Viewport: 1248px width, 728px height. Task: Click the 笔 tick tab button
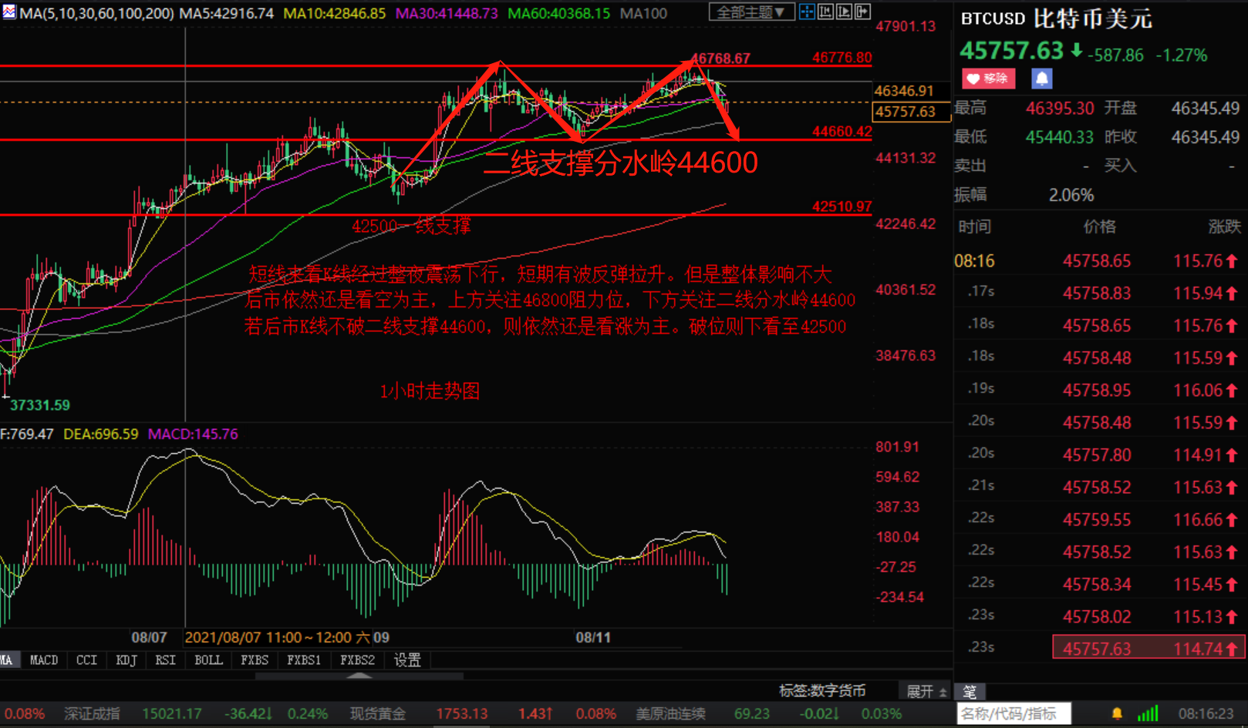970,692
